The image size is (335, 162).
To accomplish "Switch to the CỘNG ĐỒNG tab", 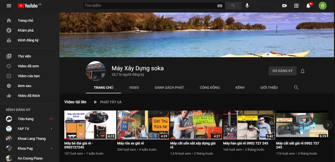I will point(210,88).
